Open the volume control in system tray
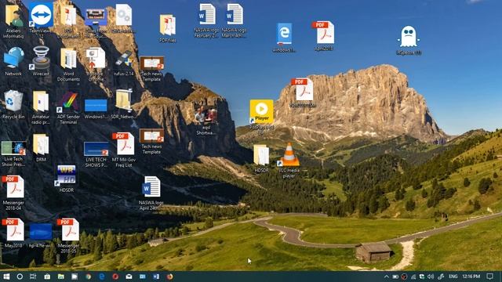 431,277
